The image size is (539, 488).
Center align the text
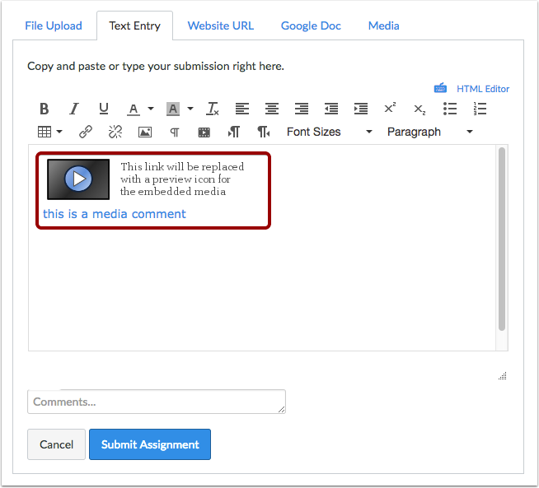point(272,109)
